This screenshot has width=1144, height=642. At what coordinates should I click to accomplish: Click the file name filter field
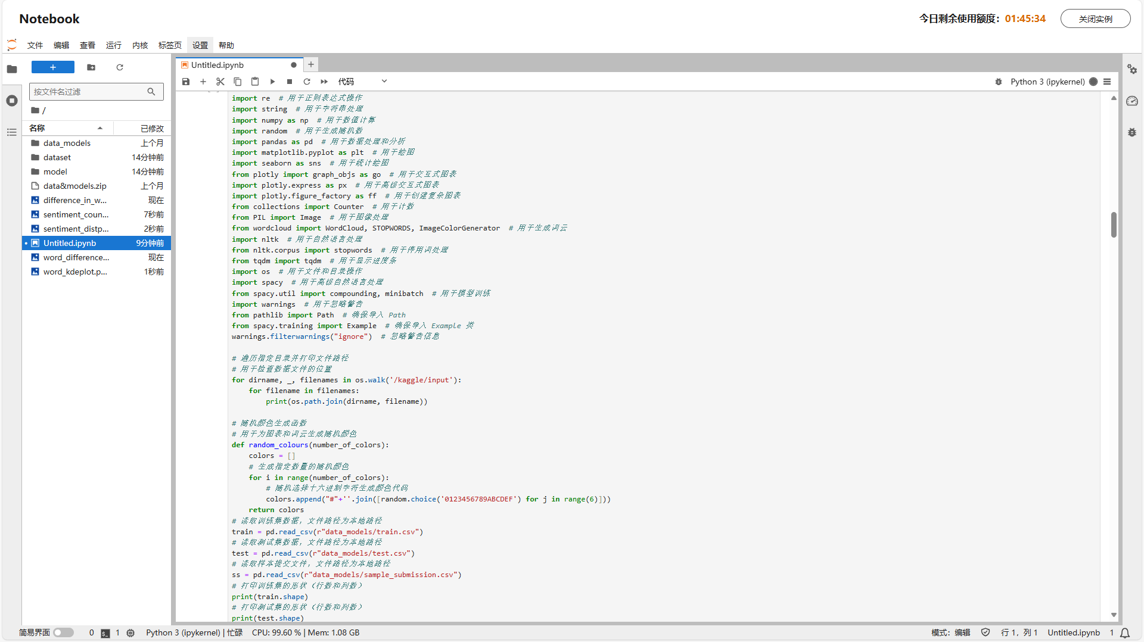click(x=96, y=92)
